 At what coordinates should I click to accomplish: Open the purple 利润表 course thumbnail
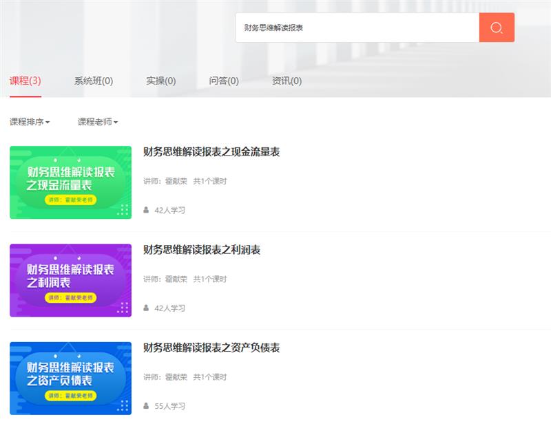tap(70, 280)
